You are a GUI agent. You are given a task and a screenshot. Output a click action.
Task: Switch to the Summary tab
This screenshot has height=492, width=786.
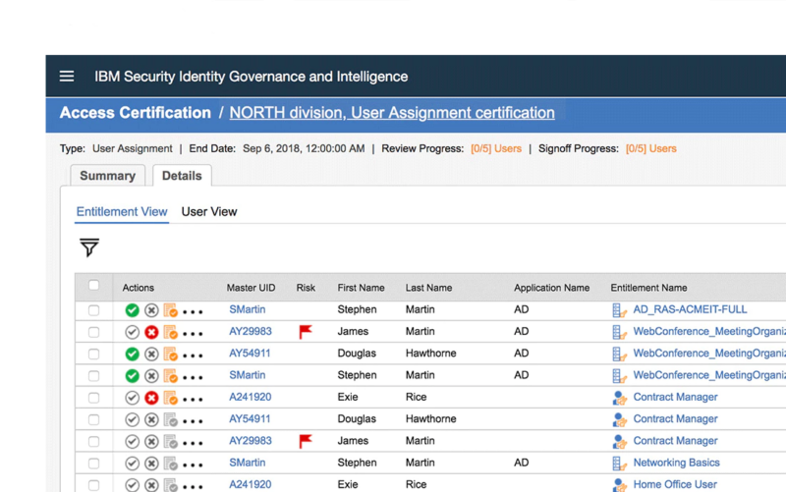[108, 176]
